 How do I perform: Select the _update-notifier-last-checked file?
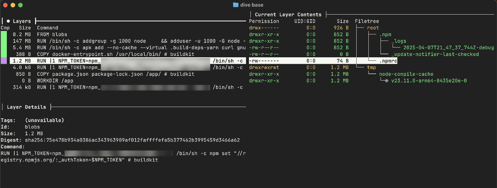coord(435,55)
